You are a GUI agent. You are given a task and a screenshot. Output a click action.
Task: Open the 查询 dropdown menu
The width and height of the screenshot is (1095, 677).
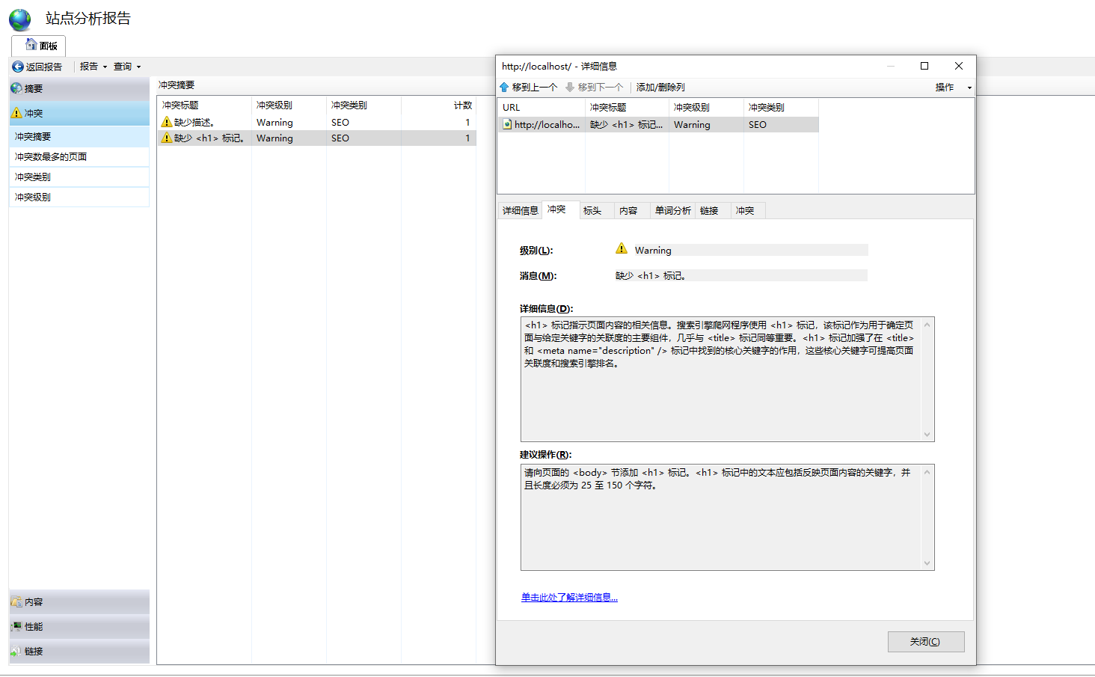tap(126, 67)
